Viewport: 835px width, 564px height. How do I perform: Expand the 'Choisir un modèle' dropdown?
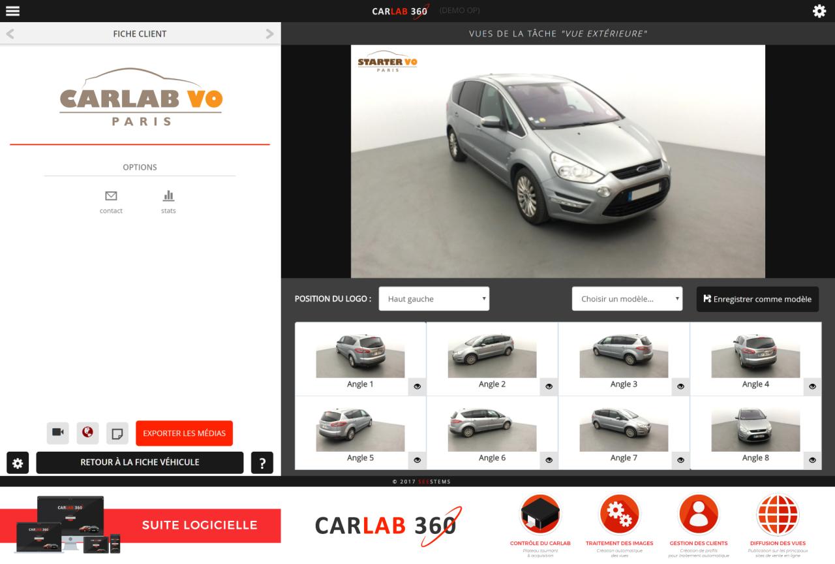(x=627, y=299)
